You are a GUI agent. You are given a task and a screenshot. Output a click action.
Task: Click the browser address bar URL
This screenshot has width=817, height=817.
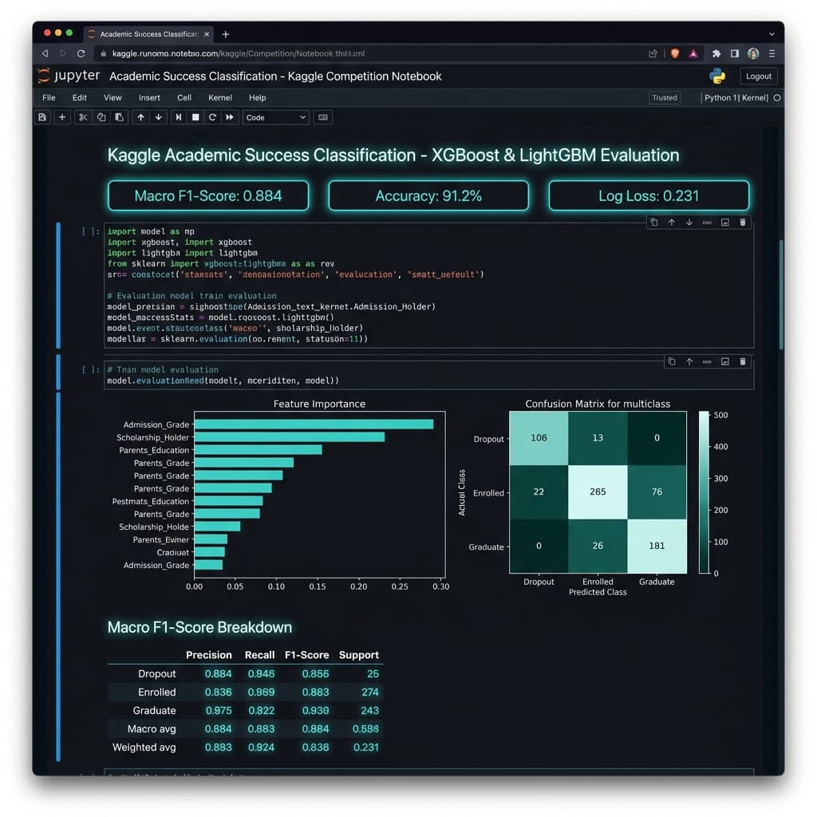pos(238,53)
